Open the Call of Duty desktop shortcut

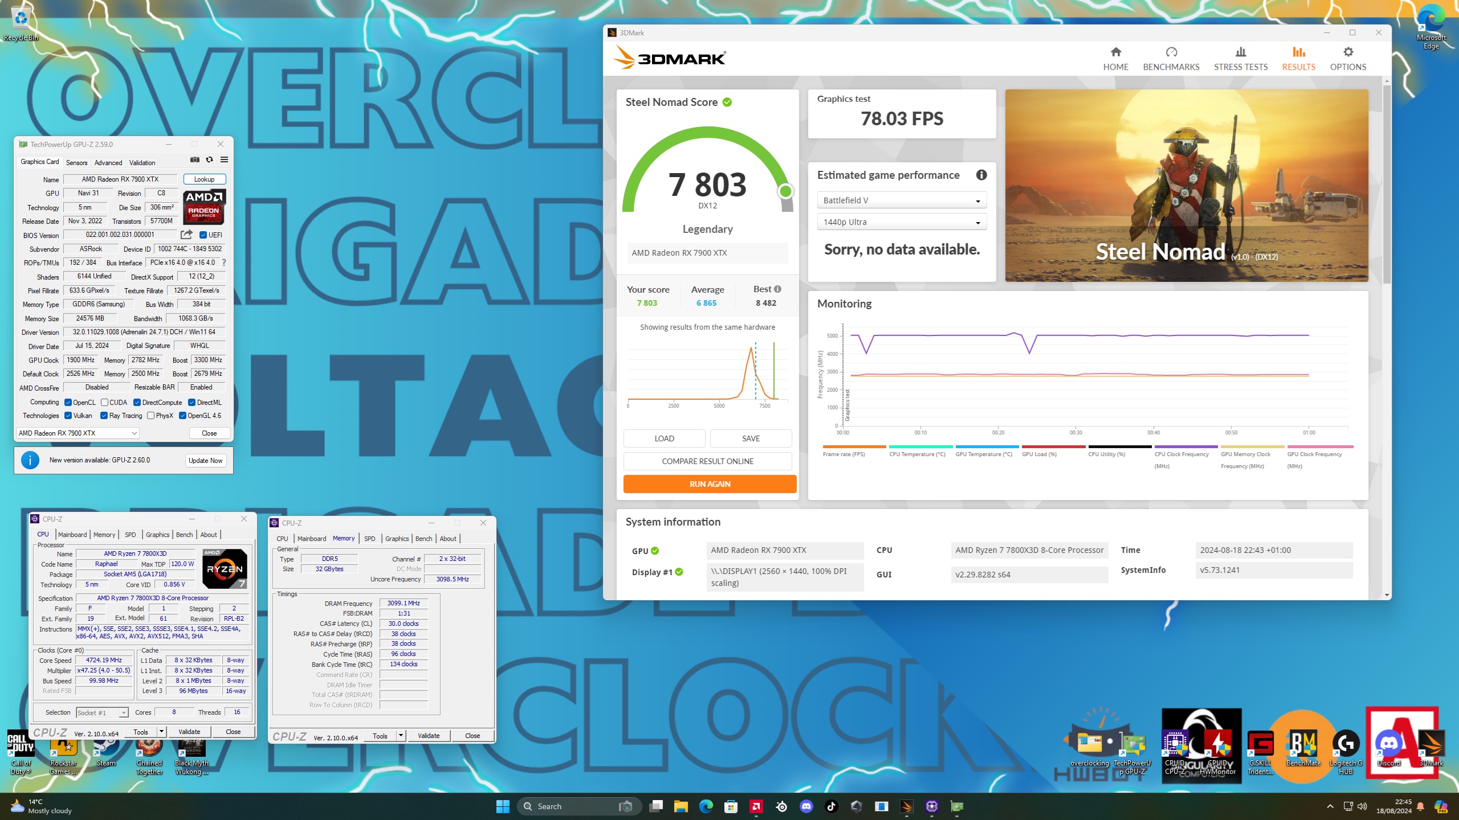click(21, 753)
